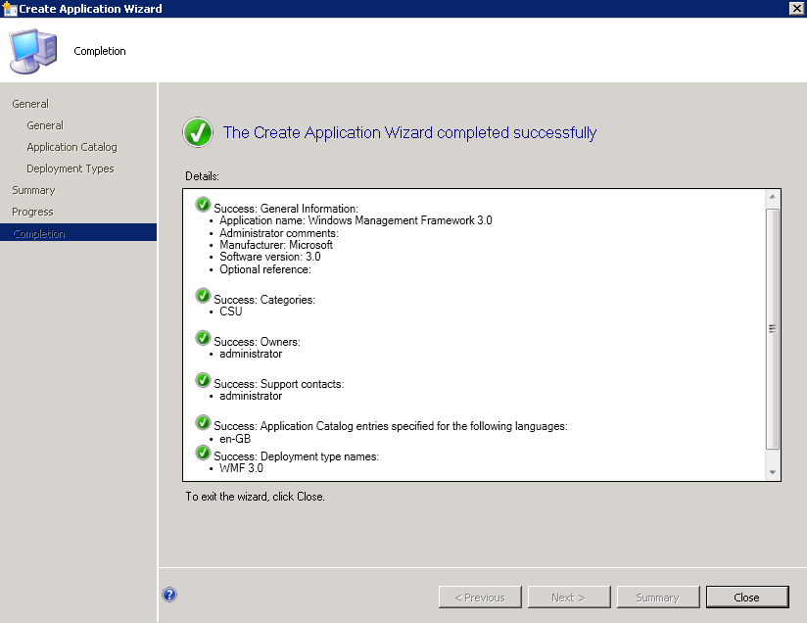Click green check next to Deployment type names
Viewport: 807px width, 623px height.
tap(203, 453)
